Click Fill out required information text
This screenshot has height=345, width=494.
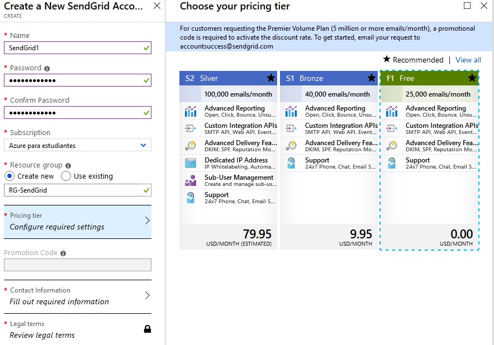coord(59,301)
